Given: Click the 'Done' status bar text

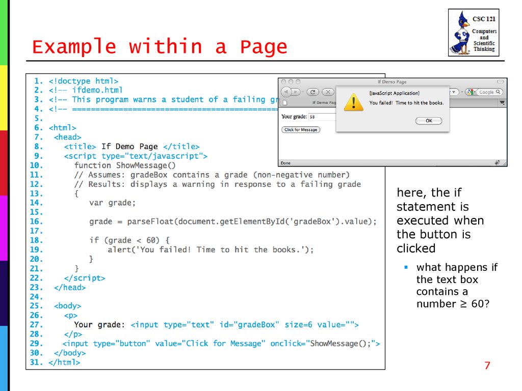Looking at the screenshot, I should pyautogui.click(x=285, y=163).
